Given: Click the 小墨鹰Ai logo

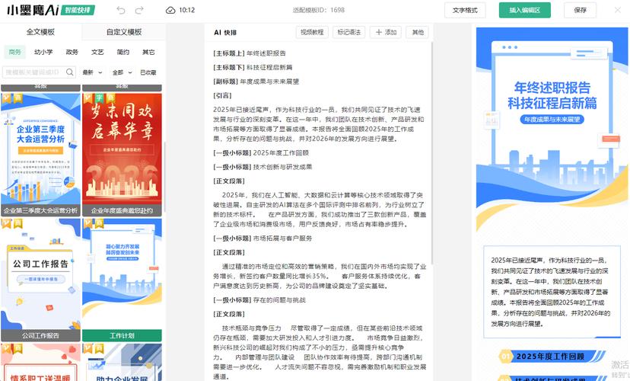Looking at the screenshot, I should click(33, 10).
